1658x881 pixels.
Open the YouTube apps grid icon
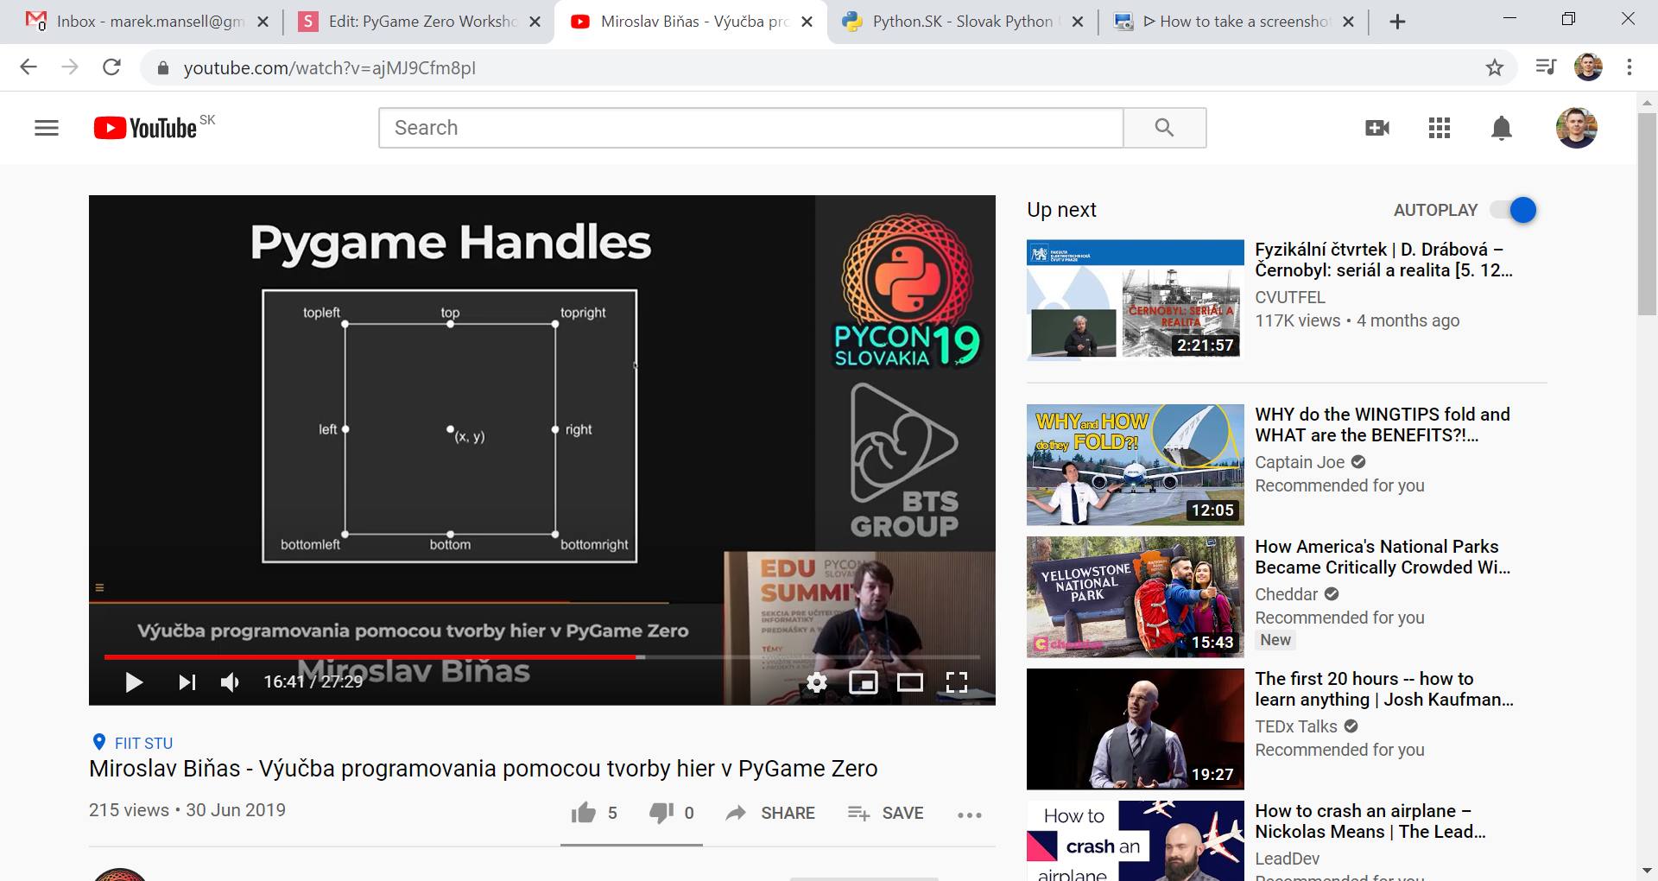click(1440, 128)
